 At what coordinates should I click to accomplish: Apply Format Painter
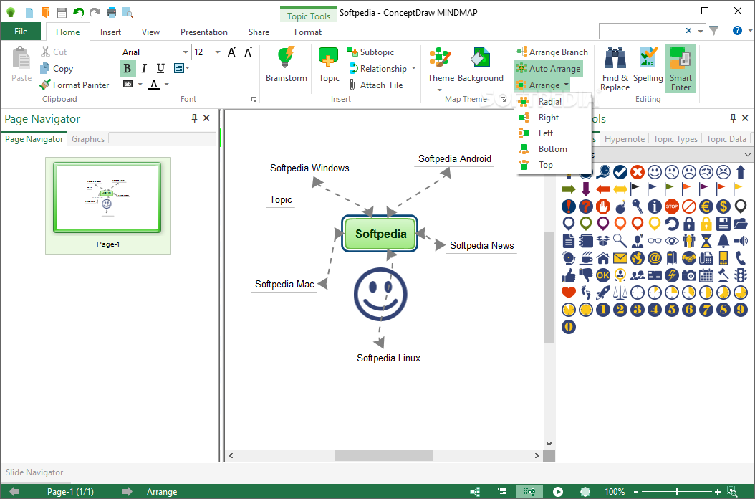(74, 85)
